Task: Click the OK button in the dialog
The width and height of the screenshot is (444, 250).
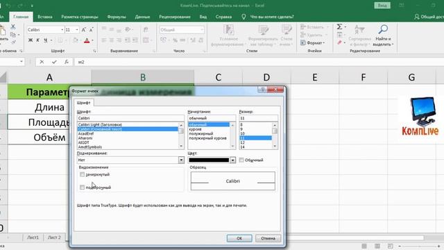Action: click(x=239, y=238)
